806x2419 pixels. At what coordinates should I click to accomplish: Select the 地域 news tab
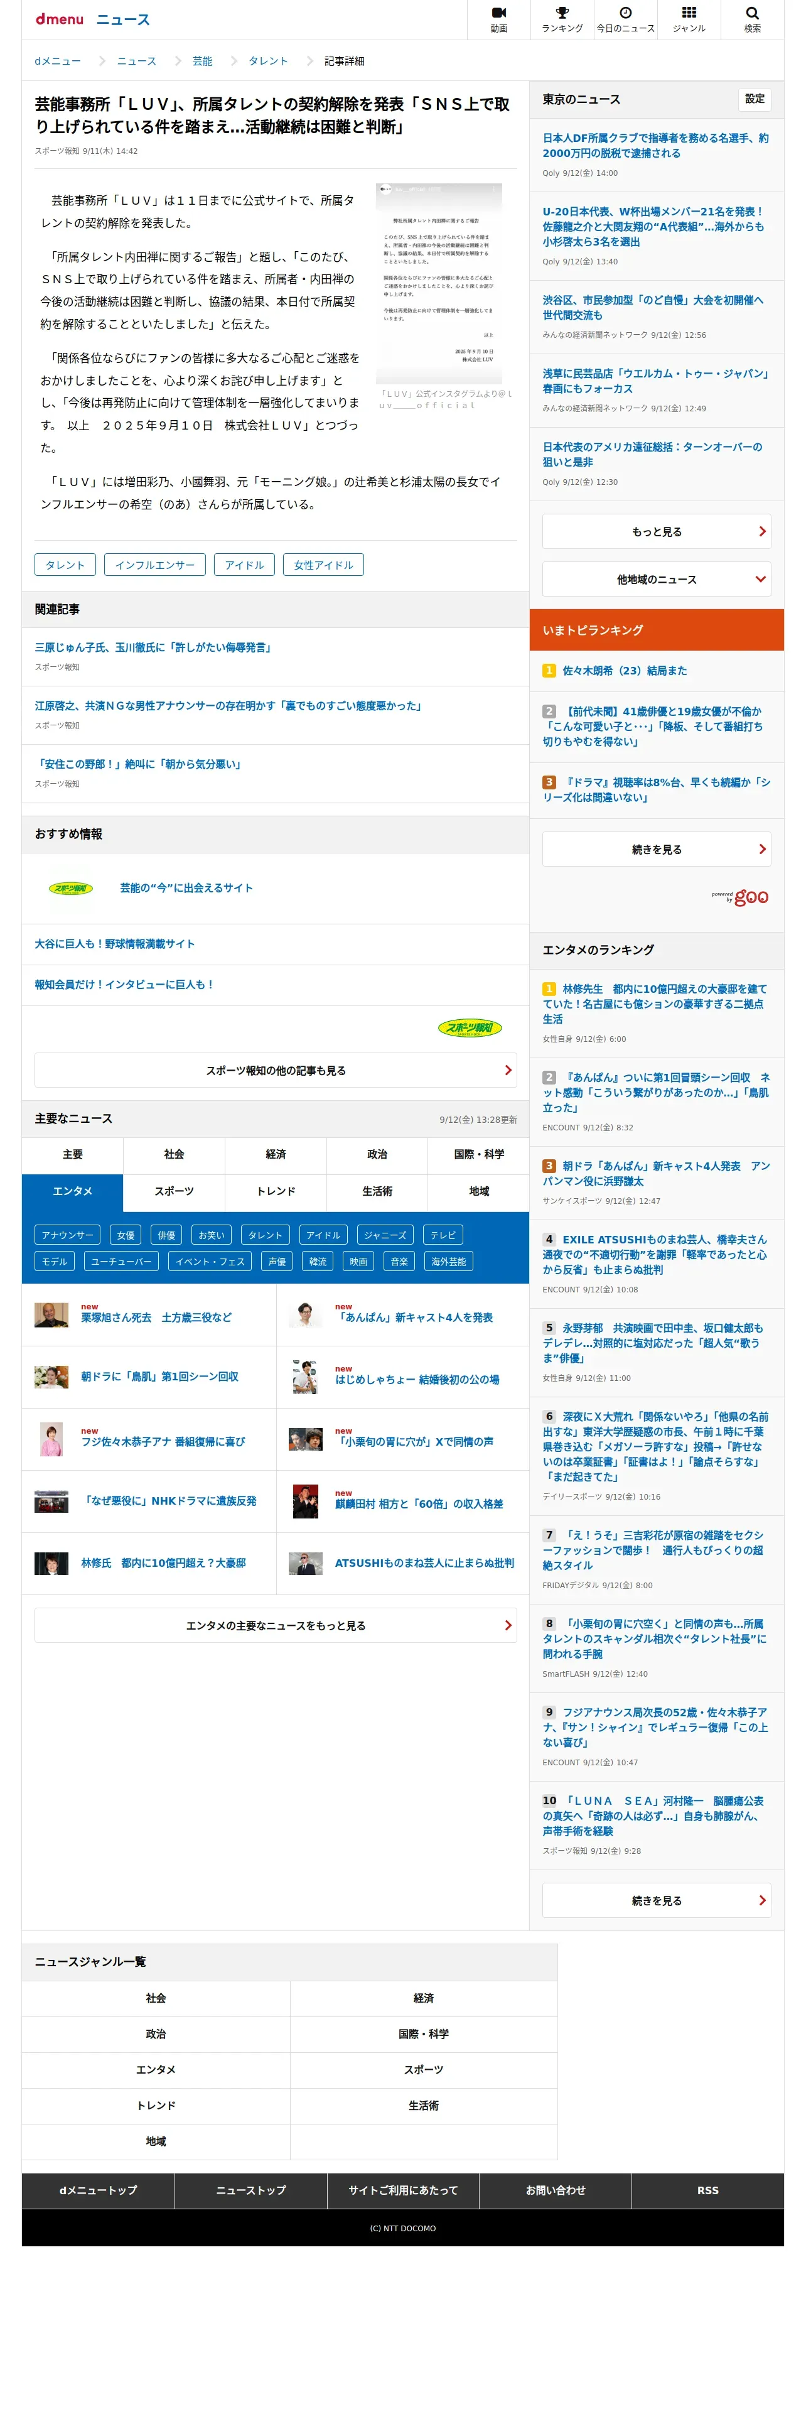point(478,1192)
